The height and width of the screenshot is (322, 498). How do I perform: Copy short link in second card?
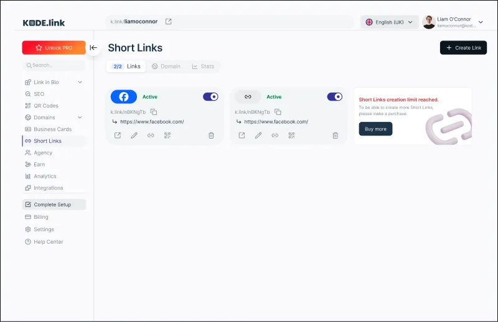pyautogui.click(x=278, y=112)
